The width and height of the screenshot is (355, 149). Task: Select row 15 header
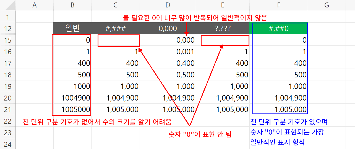click(8, 40)
